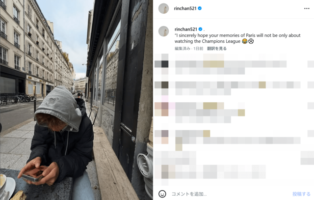Image resolution: width=314 pixels, height=200 pixels.
Task: Open the three-dot more options menu
Action: click(307, 8)
